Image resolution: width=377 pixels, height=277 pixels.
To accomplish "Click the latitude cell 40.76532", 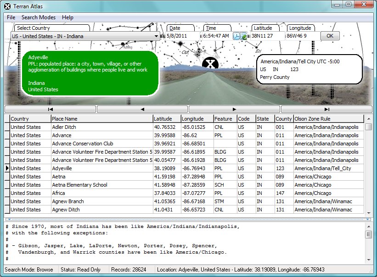I will pos(167,127).
